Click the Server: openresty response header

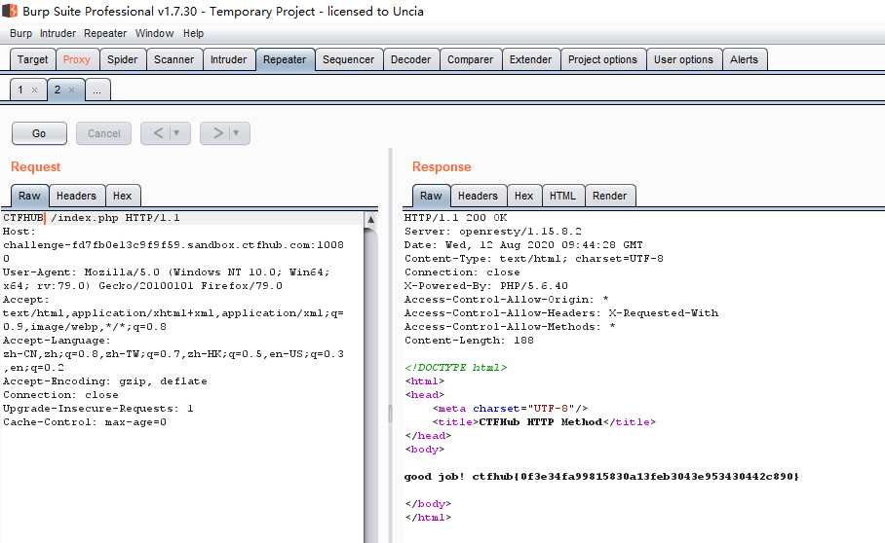493,231
